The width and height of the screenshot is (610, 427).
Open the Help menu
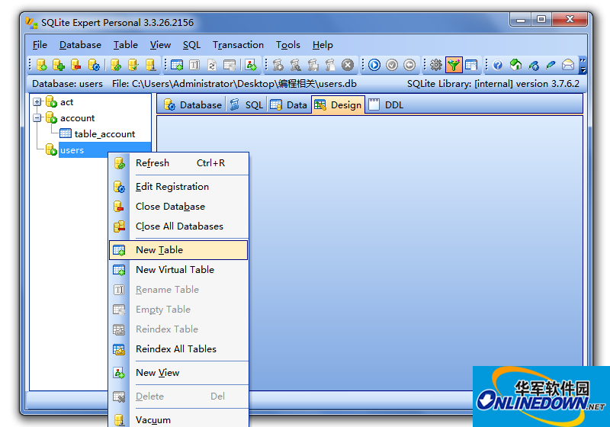pyautogui.click(x=323, y=45)
